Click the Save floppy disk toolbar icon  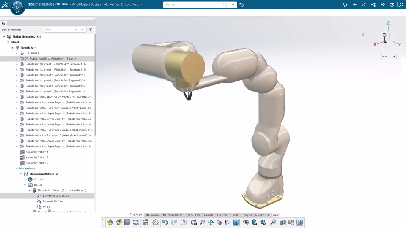[127, 223]
